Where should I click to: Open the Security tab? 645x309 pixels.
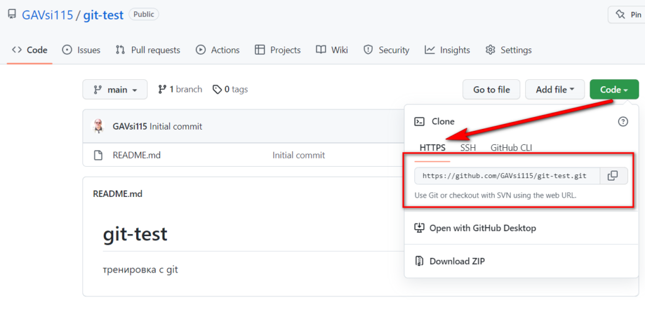point(386,50)
